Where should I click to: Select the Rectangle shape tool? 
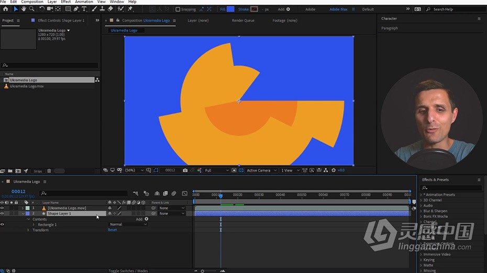(68, 9)
